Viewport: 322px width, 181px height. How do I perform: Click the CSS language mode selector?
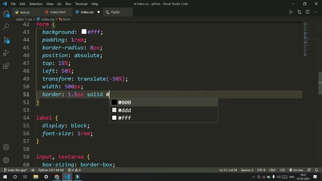click(x=282, y=170)
